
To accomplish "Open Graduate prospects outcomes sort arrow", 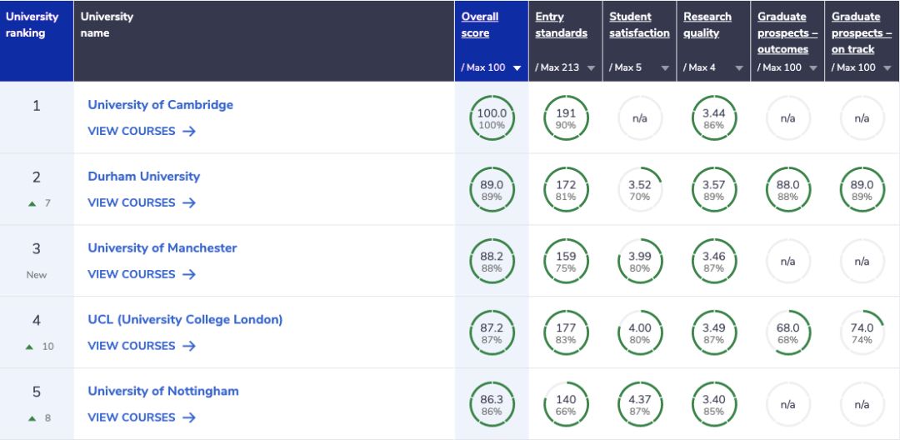I will pyautogui.click(x=812, y=68).
